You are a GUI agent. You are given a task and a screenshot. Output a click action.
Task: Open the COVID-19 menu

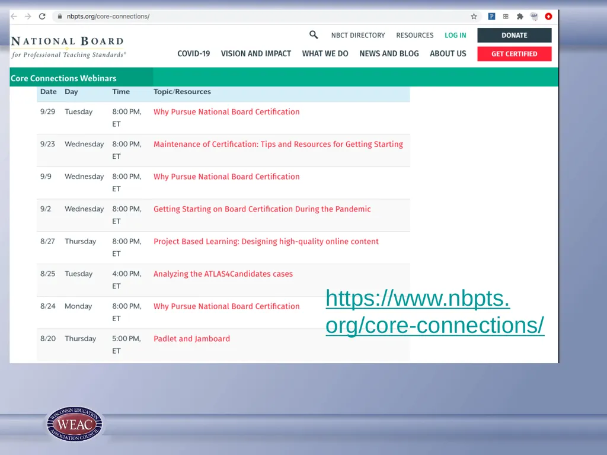tap(194, 54)
